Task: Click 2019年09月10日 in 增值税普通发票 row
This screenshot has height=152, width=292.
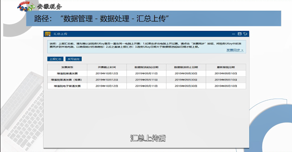Action: coord(226,74)
